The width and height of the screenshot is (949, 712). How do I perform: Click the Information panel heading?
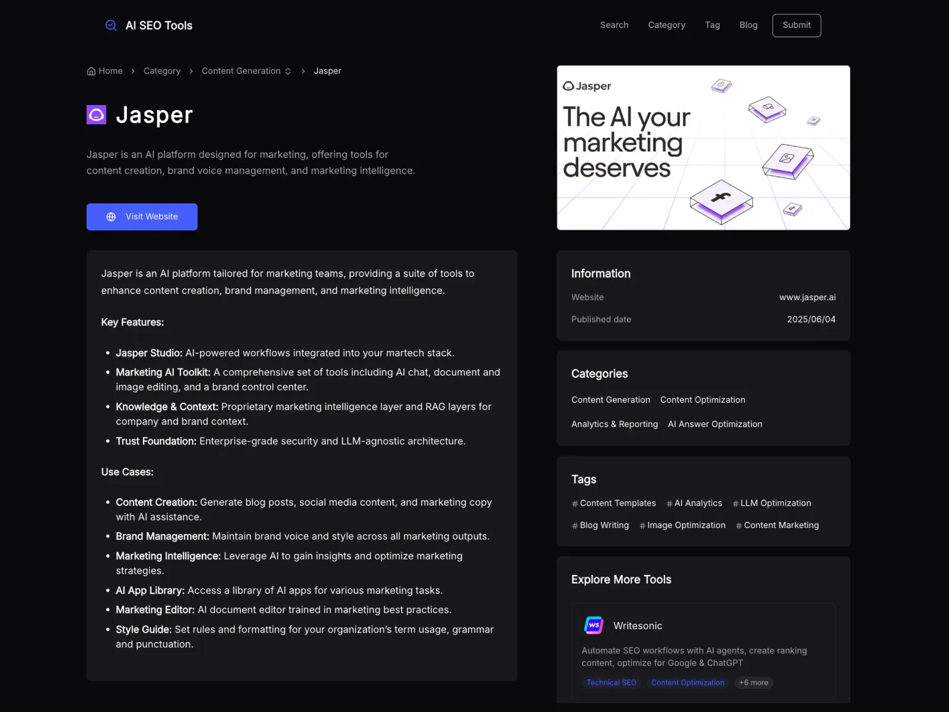coord(601,274)
